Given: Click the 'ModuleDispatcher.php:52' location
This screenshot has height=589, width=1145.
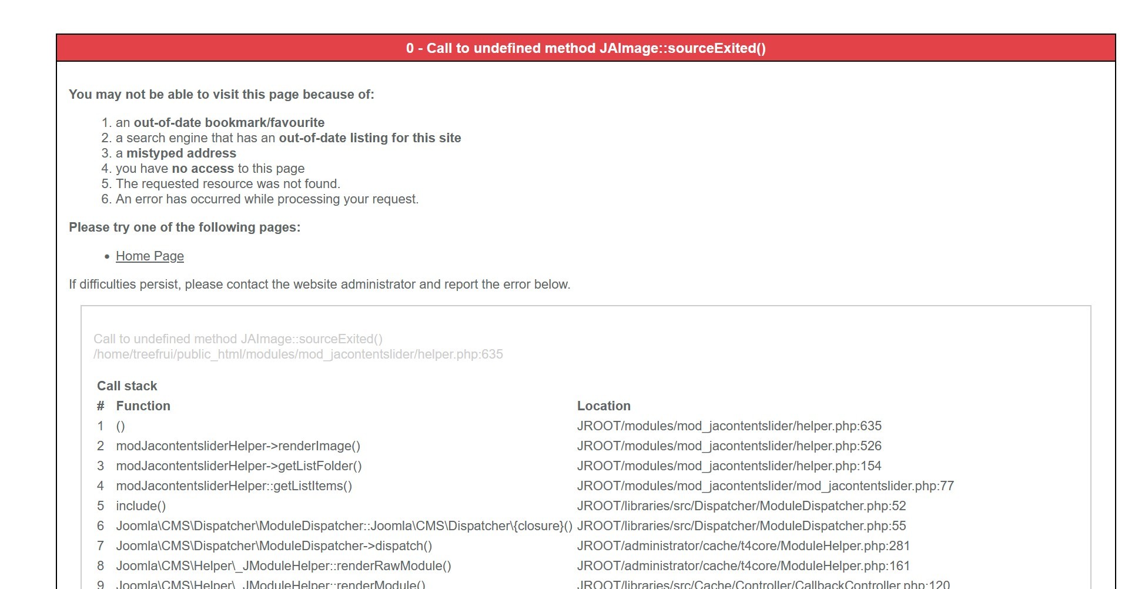Looking at the screenshot, I should [x=742, y=506].
